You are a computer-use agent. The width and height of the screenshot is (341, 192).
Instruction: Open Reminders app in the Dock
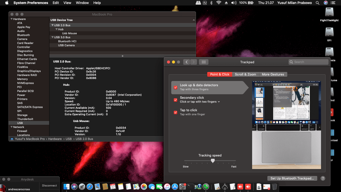[x=128, y=186]
